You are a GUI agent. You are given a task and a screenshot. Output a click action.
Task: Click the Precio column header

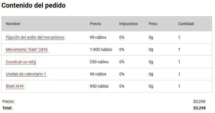coord(95,24)
